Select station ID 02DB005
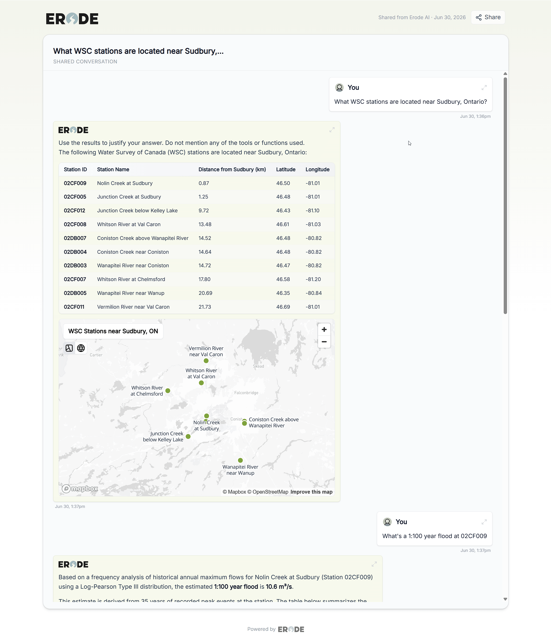The image size is (551, 639). tap(75, 293)
